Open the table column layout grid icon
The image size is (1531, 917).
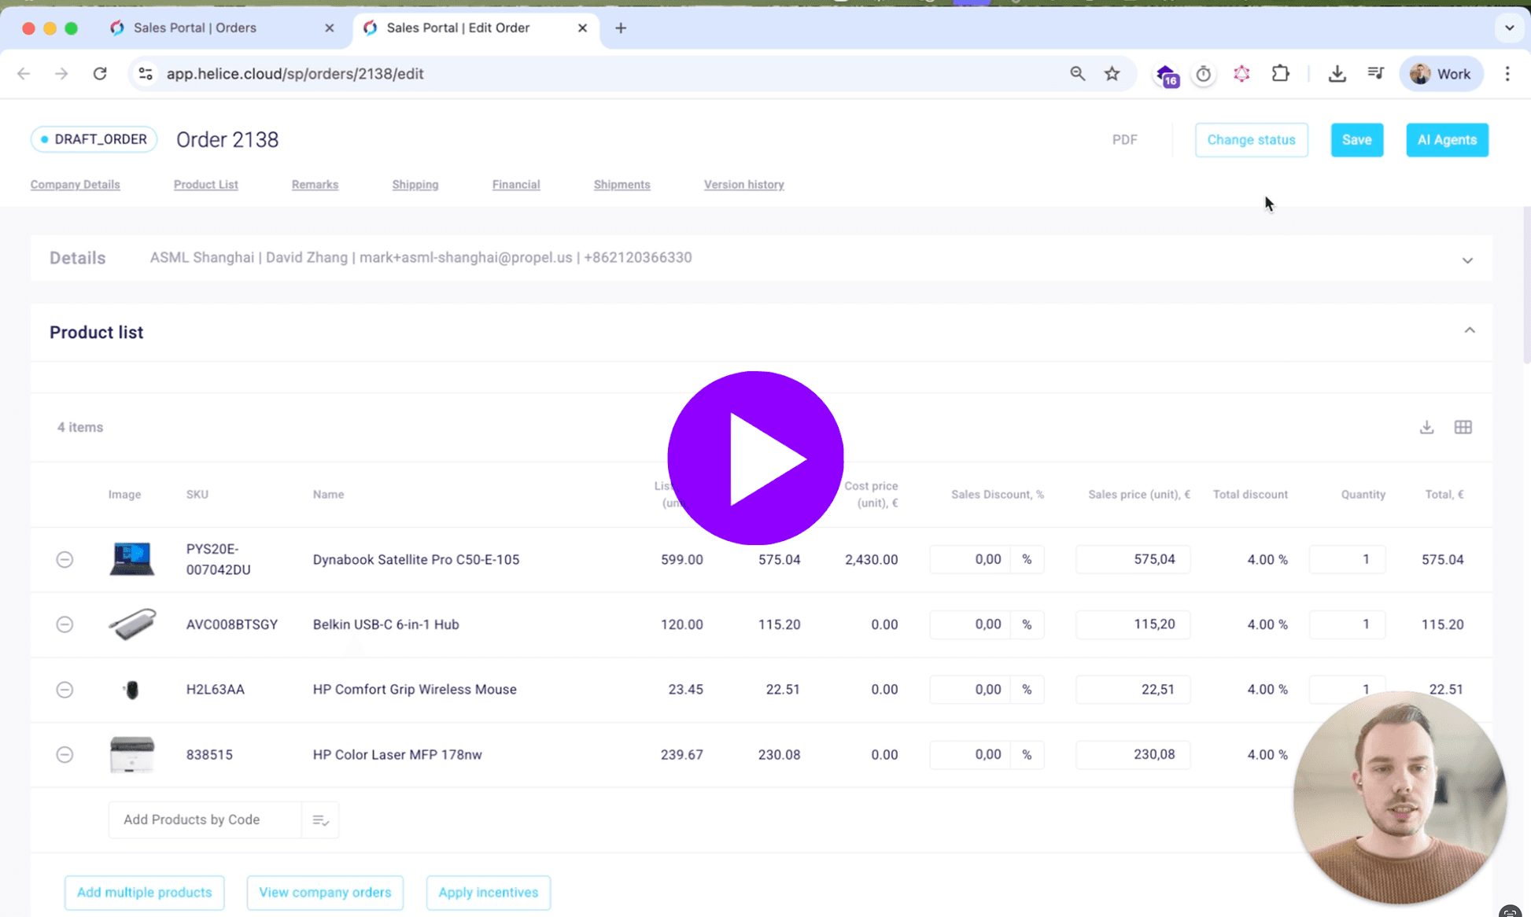point(1463,427)
